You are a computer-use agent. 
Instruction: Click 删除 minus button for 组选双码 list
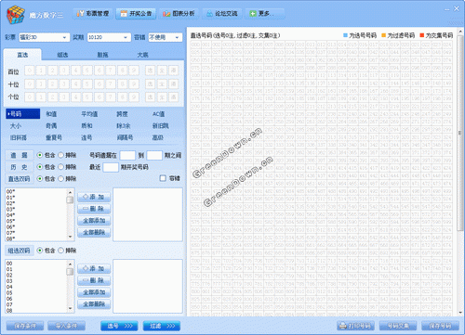(x=94, y=280)
